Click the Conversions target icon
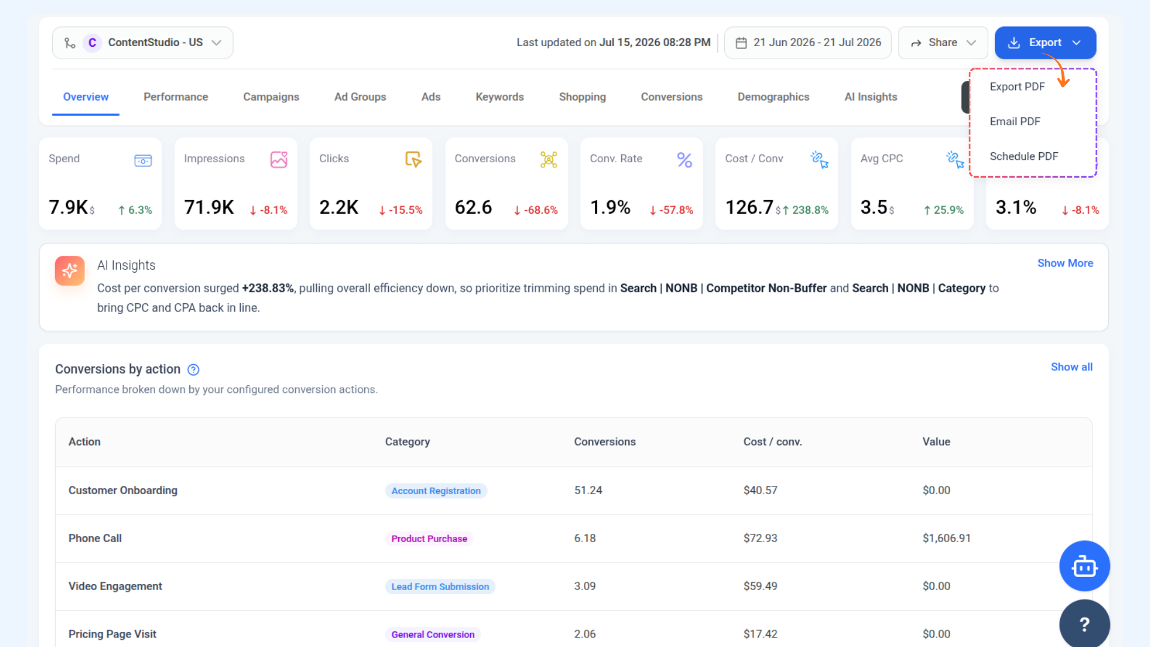 pos(549,159)
